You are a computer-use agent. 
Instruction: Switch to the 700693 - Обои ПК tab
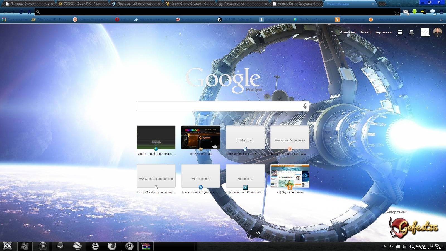[x=82, y=4]
